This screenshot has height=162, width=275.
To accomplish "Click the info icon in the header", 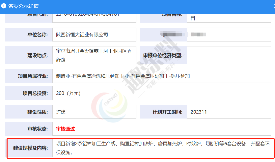I will [4, 6].
